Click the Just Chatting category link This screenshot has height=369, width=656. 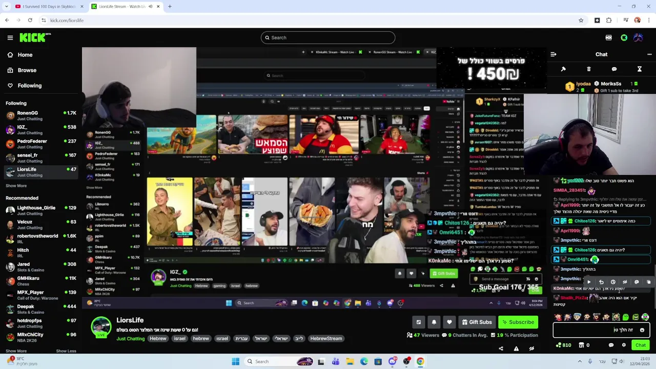tap(130, 339)
